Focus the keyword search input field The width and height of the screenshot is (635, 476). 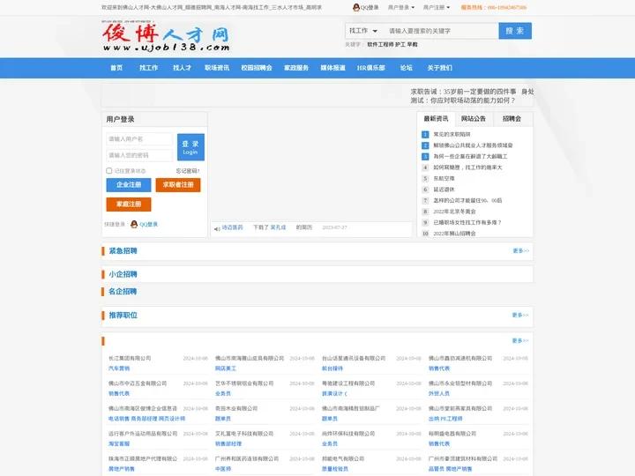[442, 31]
